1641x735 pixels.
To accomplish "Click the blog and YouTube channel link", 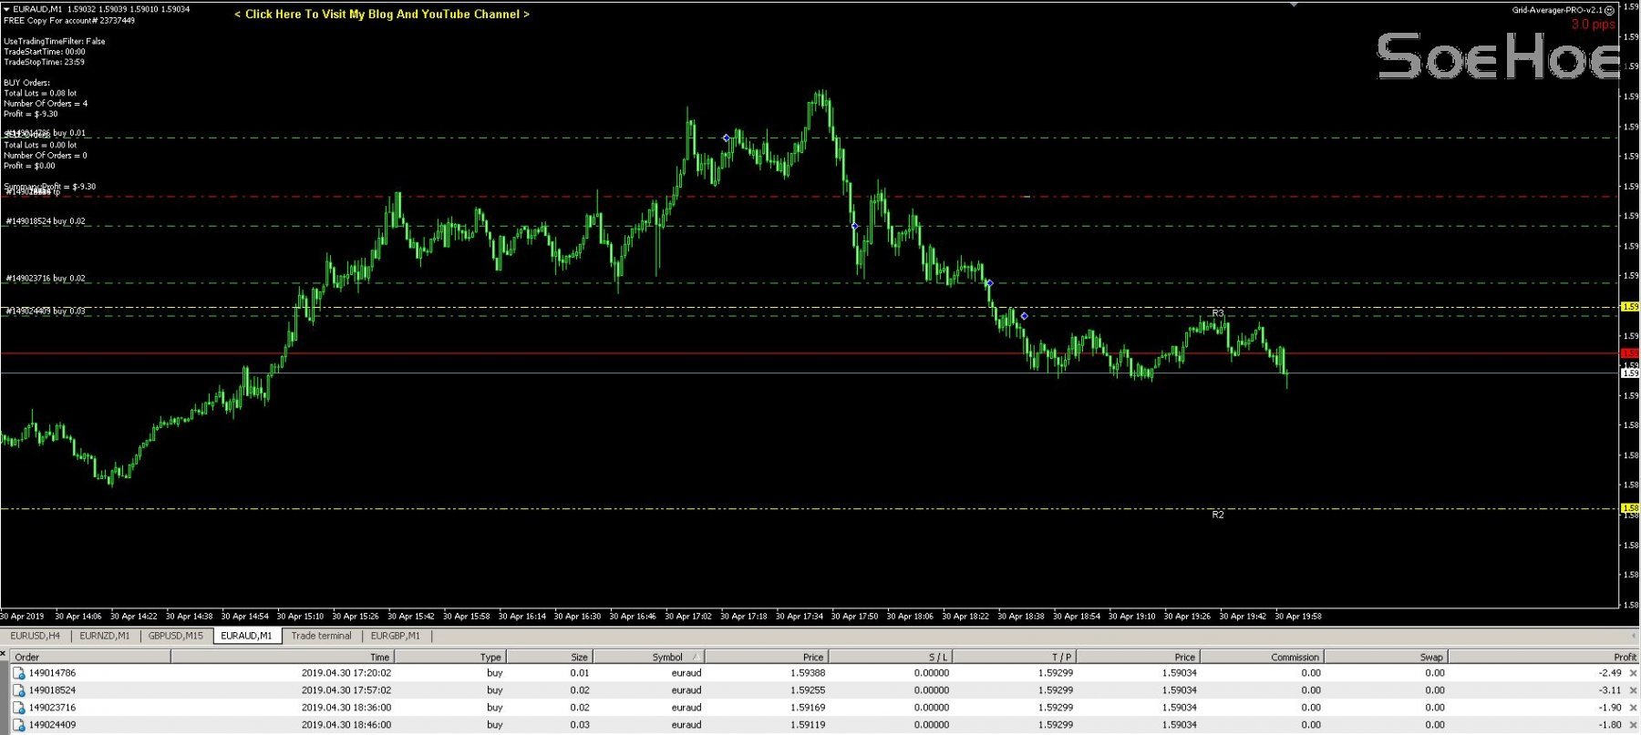I will click(x=382, y=15).
